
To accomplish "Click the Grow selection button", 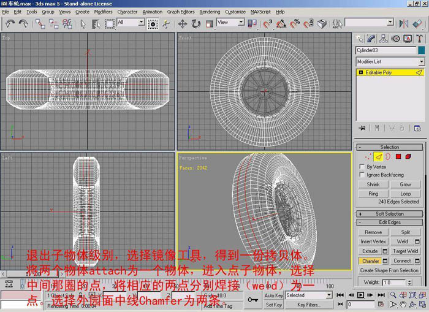I will point(405,185).
